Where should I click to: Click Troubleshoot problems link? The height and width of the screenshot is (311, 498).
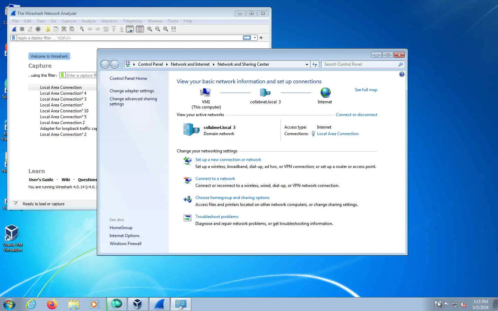(x=217, y=217)
